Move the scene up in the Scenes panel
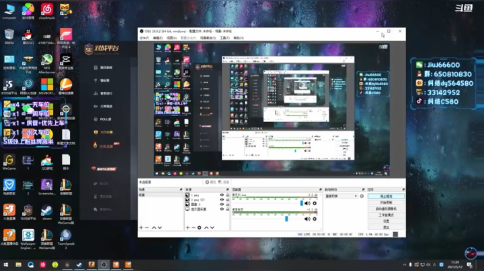This screenshot has width=484, height=271. pos(154,227)
